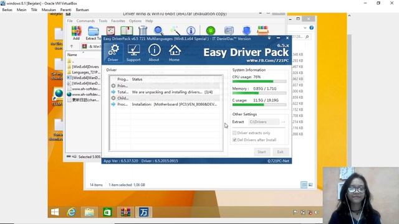The height and width of the screenshot is (224, 399).
Task: Click the WinRAR Protect shield icon
Action: click(x=246, y=30)
